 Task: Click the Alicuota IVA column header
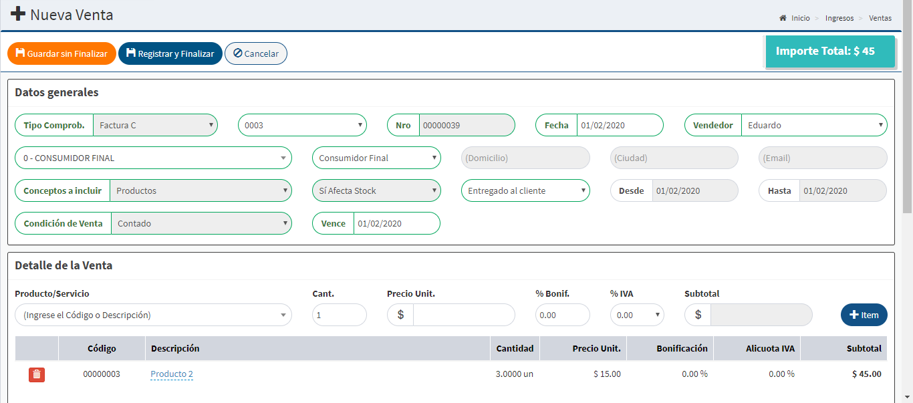coord(757,348)
